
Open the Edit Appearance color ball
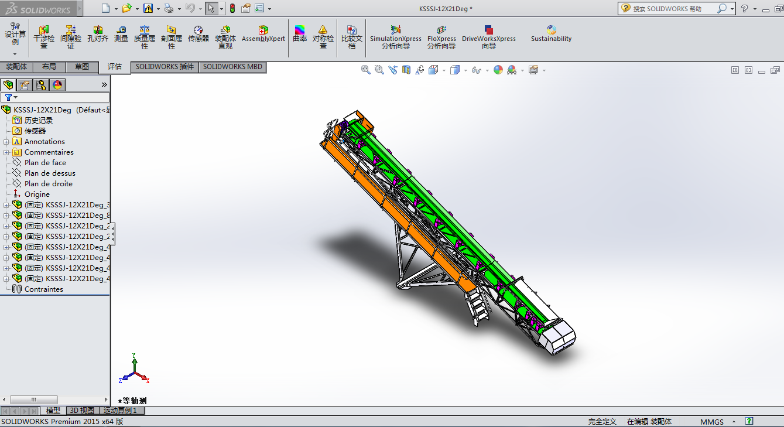[x=498, y=70]
